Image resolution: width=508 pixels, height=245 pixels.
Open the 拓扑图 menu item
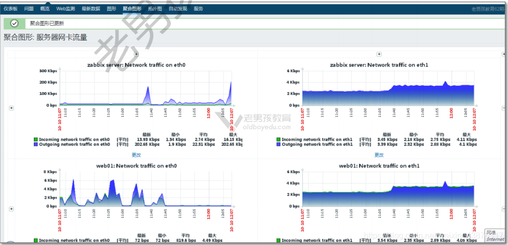coord(155,9)
